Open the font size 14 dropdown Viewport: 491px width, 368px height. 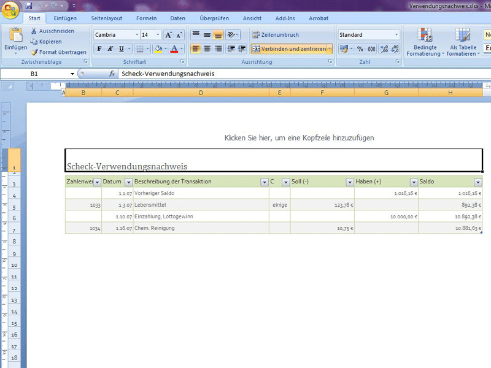pos(158,35)
